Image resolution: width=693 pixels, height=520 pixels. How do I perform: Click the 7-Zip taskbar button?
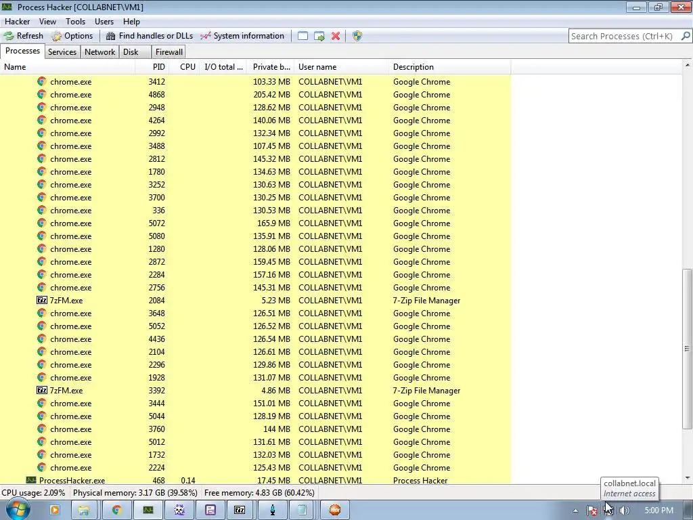[240, 510]
